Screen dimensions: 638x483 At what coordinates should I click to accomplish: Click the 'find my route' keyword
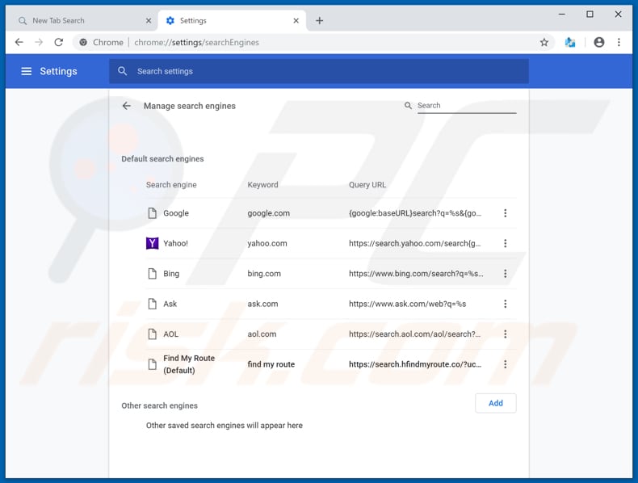(x=271, y=364)
